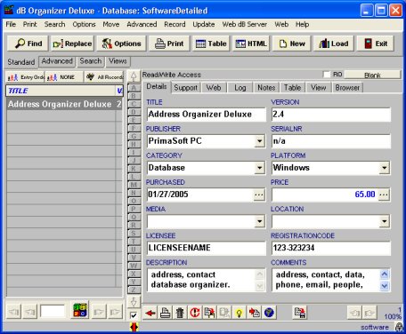Open the PRICE calculator ellipsis button
Viewport: 406px width, 334px height.
point(384,195)
